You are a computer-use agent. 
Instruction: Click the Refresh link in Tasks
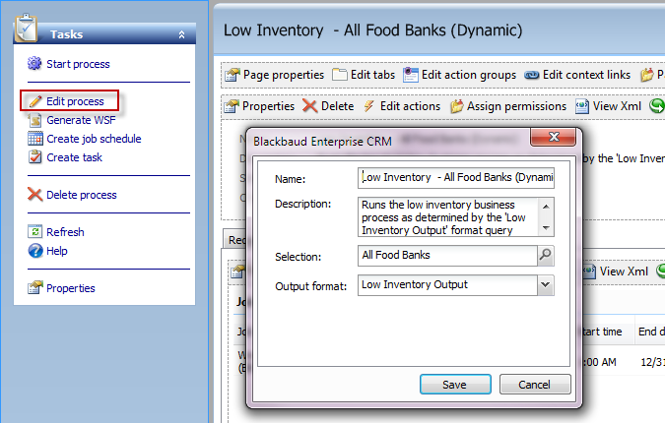65,231
